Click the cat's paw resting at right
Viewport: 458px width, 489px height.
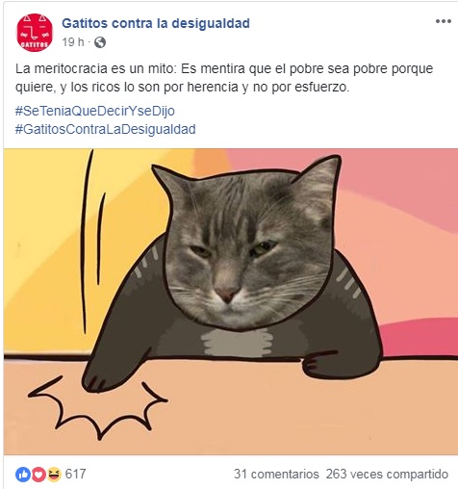click(x=340, y=364)
